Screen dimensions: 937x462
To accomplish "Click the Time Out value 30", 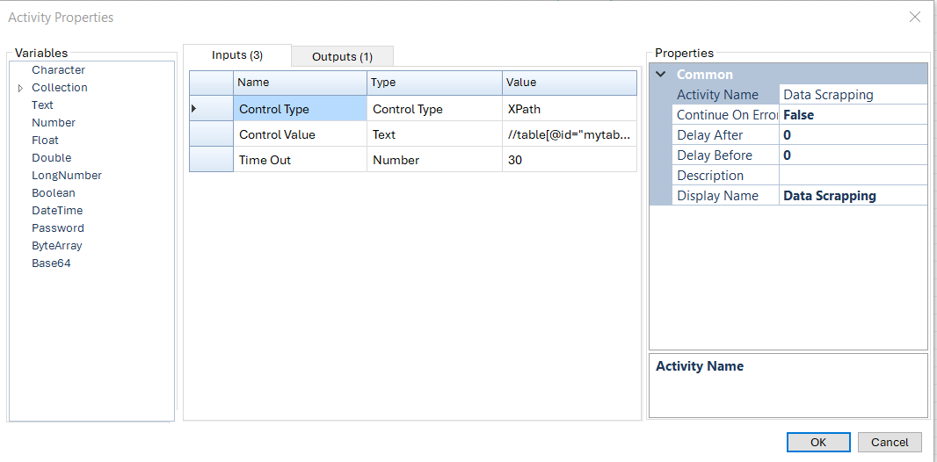I will 569,160.
